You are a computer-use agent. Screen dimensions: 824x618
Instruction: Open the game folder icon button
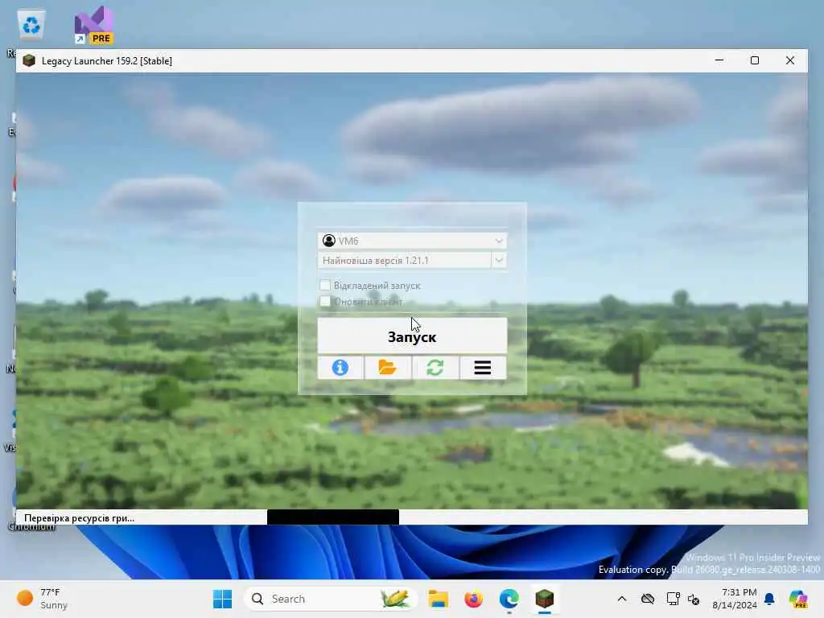click(x=387, y=367)
